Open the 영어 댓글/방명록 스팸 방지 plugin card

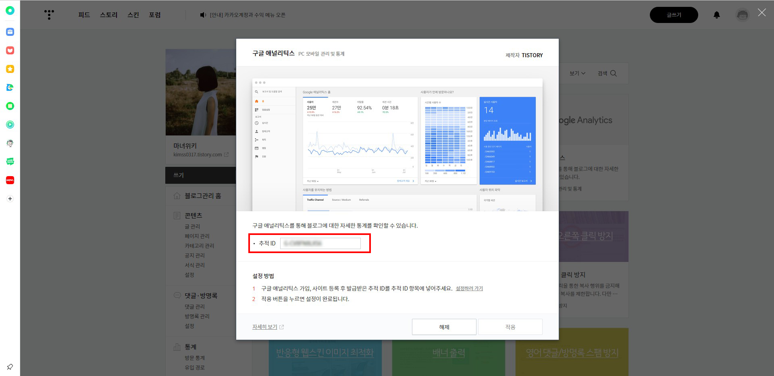pyautogui.click(x=572, y=353)
